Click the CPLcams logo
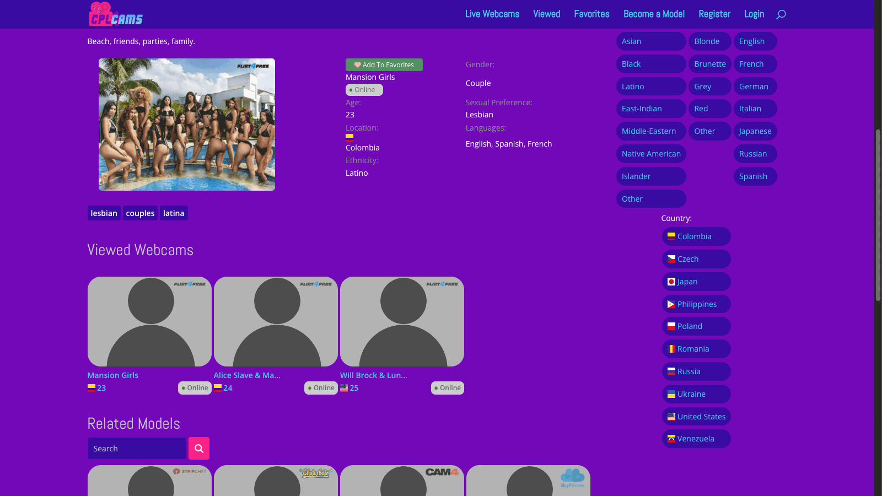The height and width of the screenshot is (496, 882). [116, 14]
